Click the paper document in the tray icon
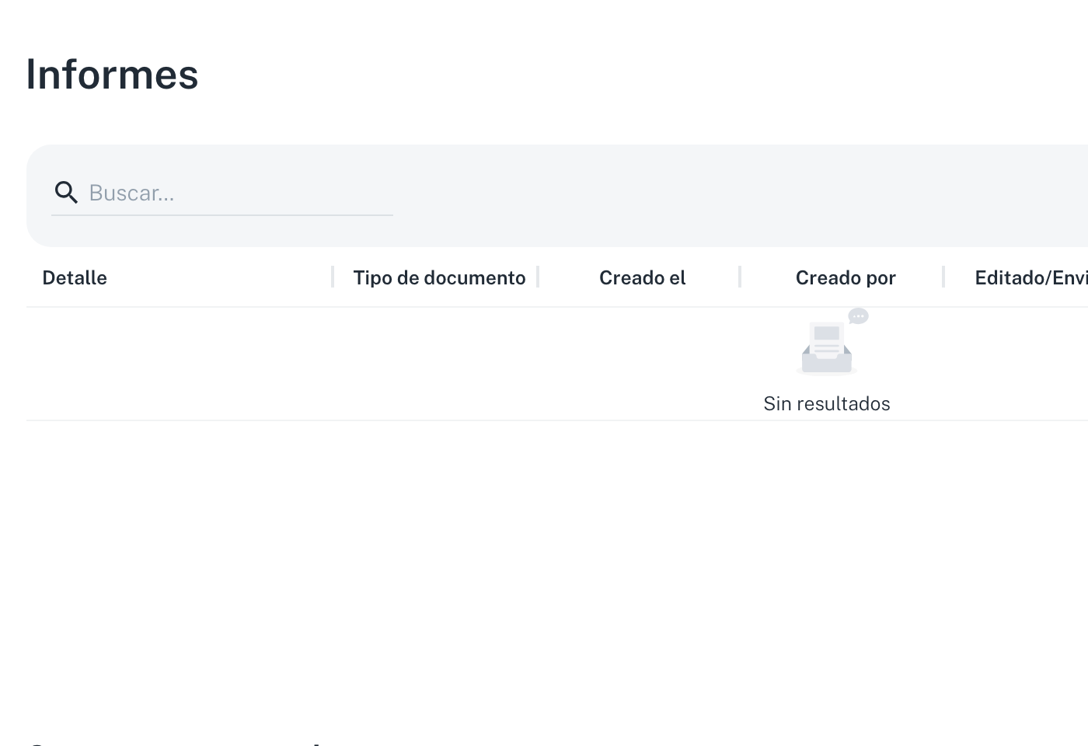Screen dimensions: 1088x746 tap(827, 340)
